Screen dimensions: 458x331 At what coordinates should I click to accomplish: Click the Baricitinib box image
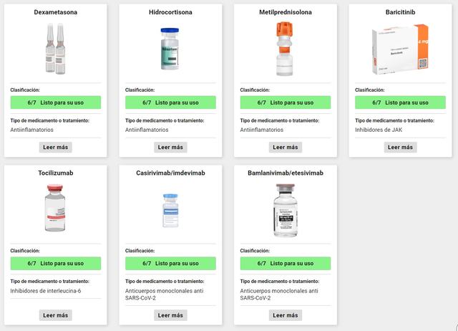pyautogui.click(x=400, y=49)
